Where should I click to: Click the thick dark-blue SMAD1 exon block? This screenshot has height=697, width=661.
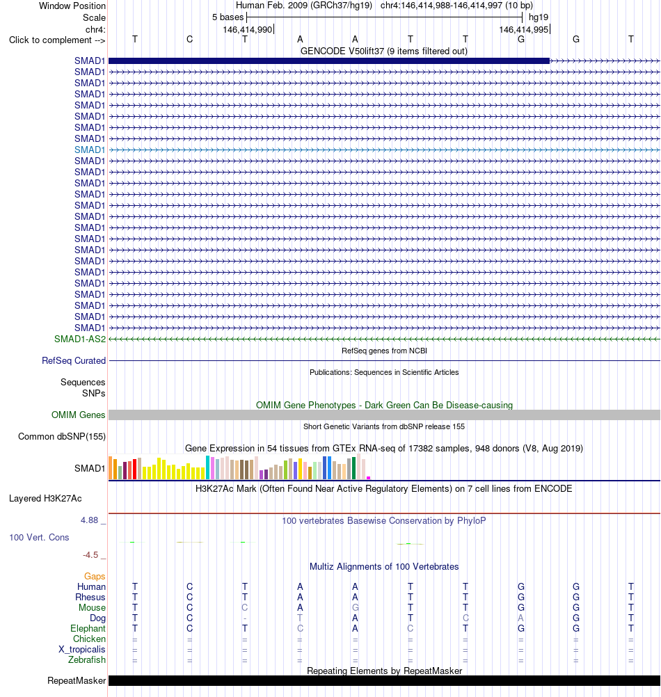coord(329,61)
